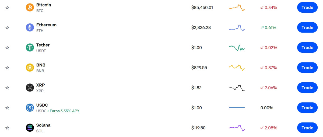323x137 pixels.
Task: Favorite Solana with its star icon
Action: click(x=7, y=128)
